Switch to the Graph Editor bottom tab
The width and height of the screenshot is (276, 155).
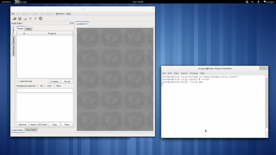coord(17,130)
